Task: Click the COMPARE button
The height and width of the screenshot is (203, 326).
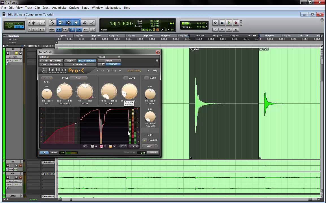Action: [113, 64]
